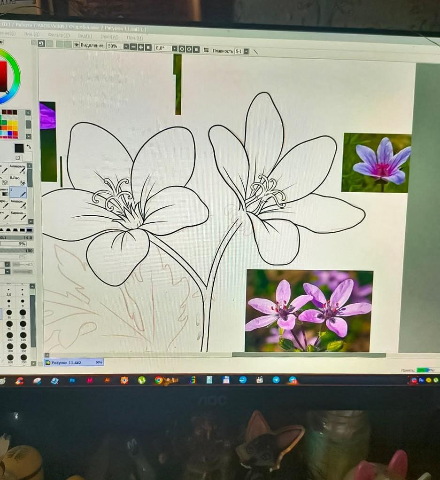
Task: Open the rotation angle dropdown arrow
Action: (x=175, y=48)
